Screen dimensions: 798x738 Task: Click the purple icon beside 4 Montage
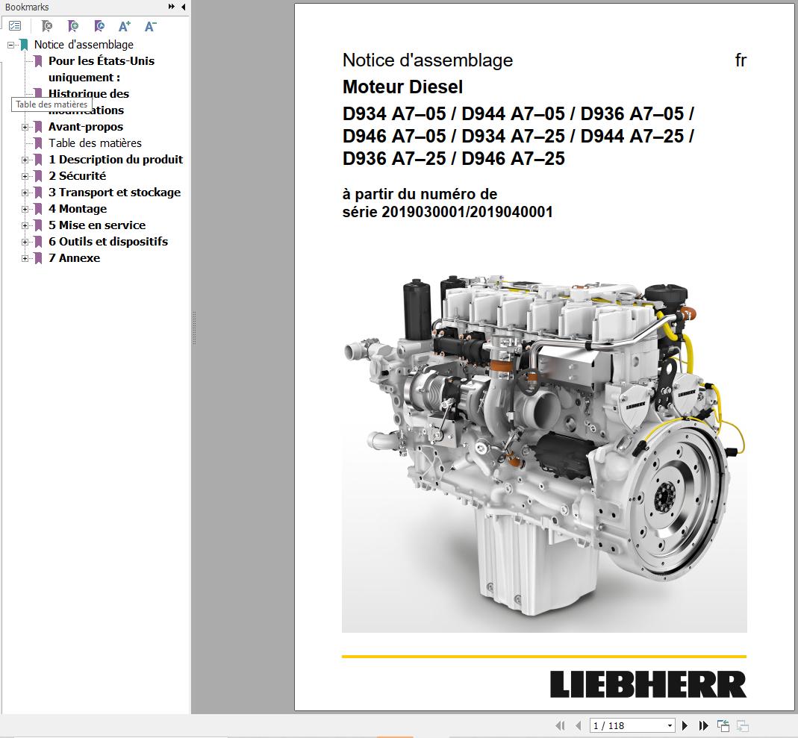[38, 209]
